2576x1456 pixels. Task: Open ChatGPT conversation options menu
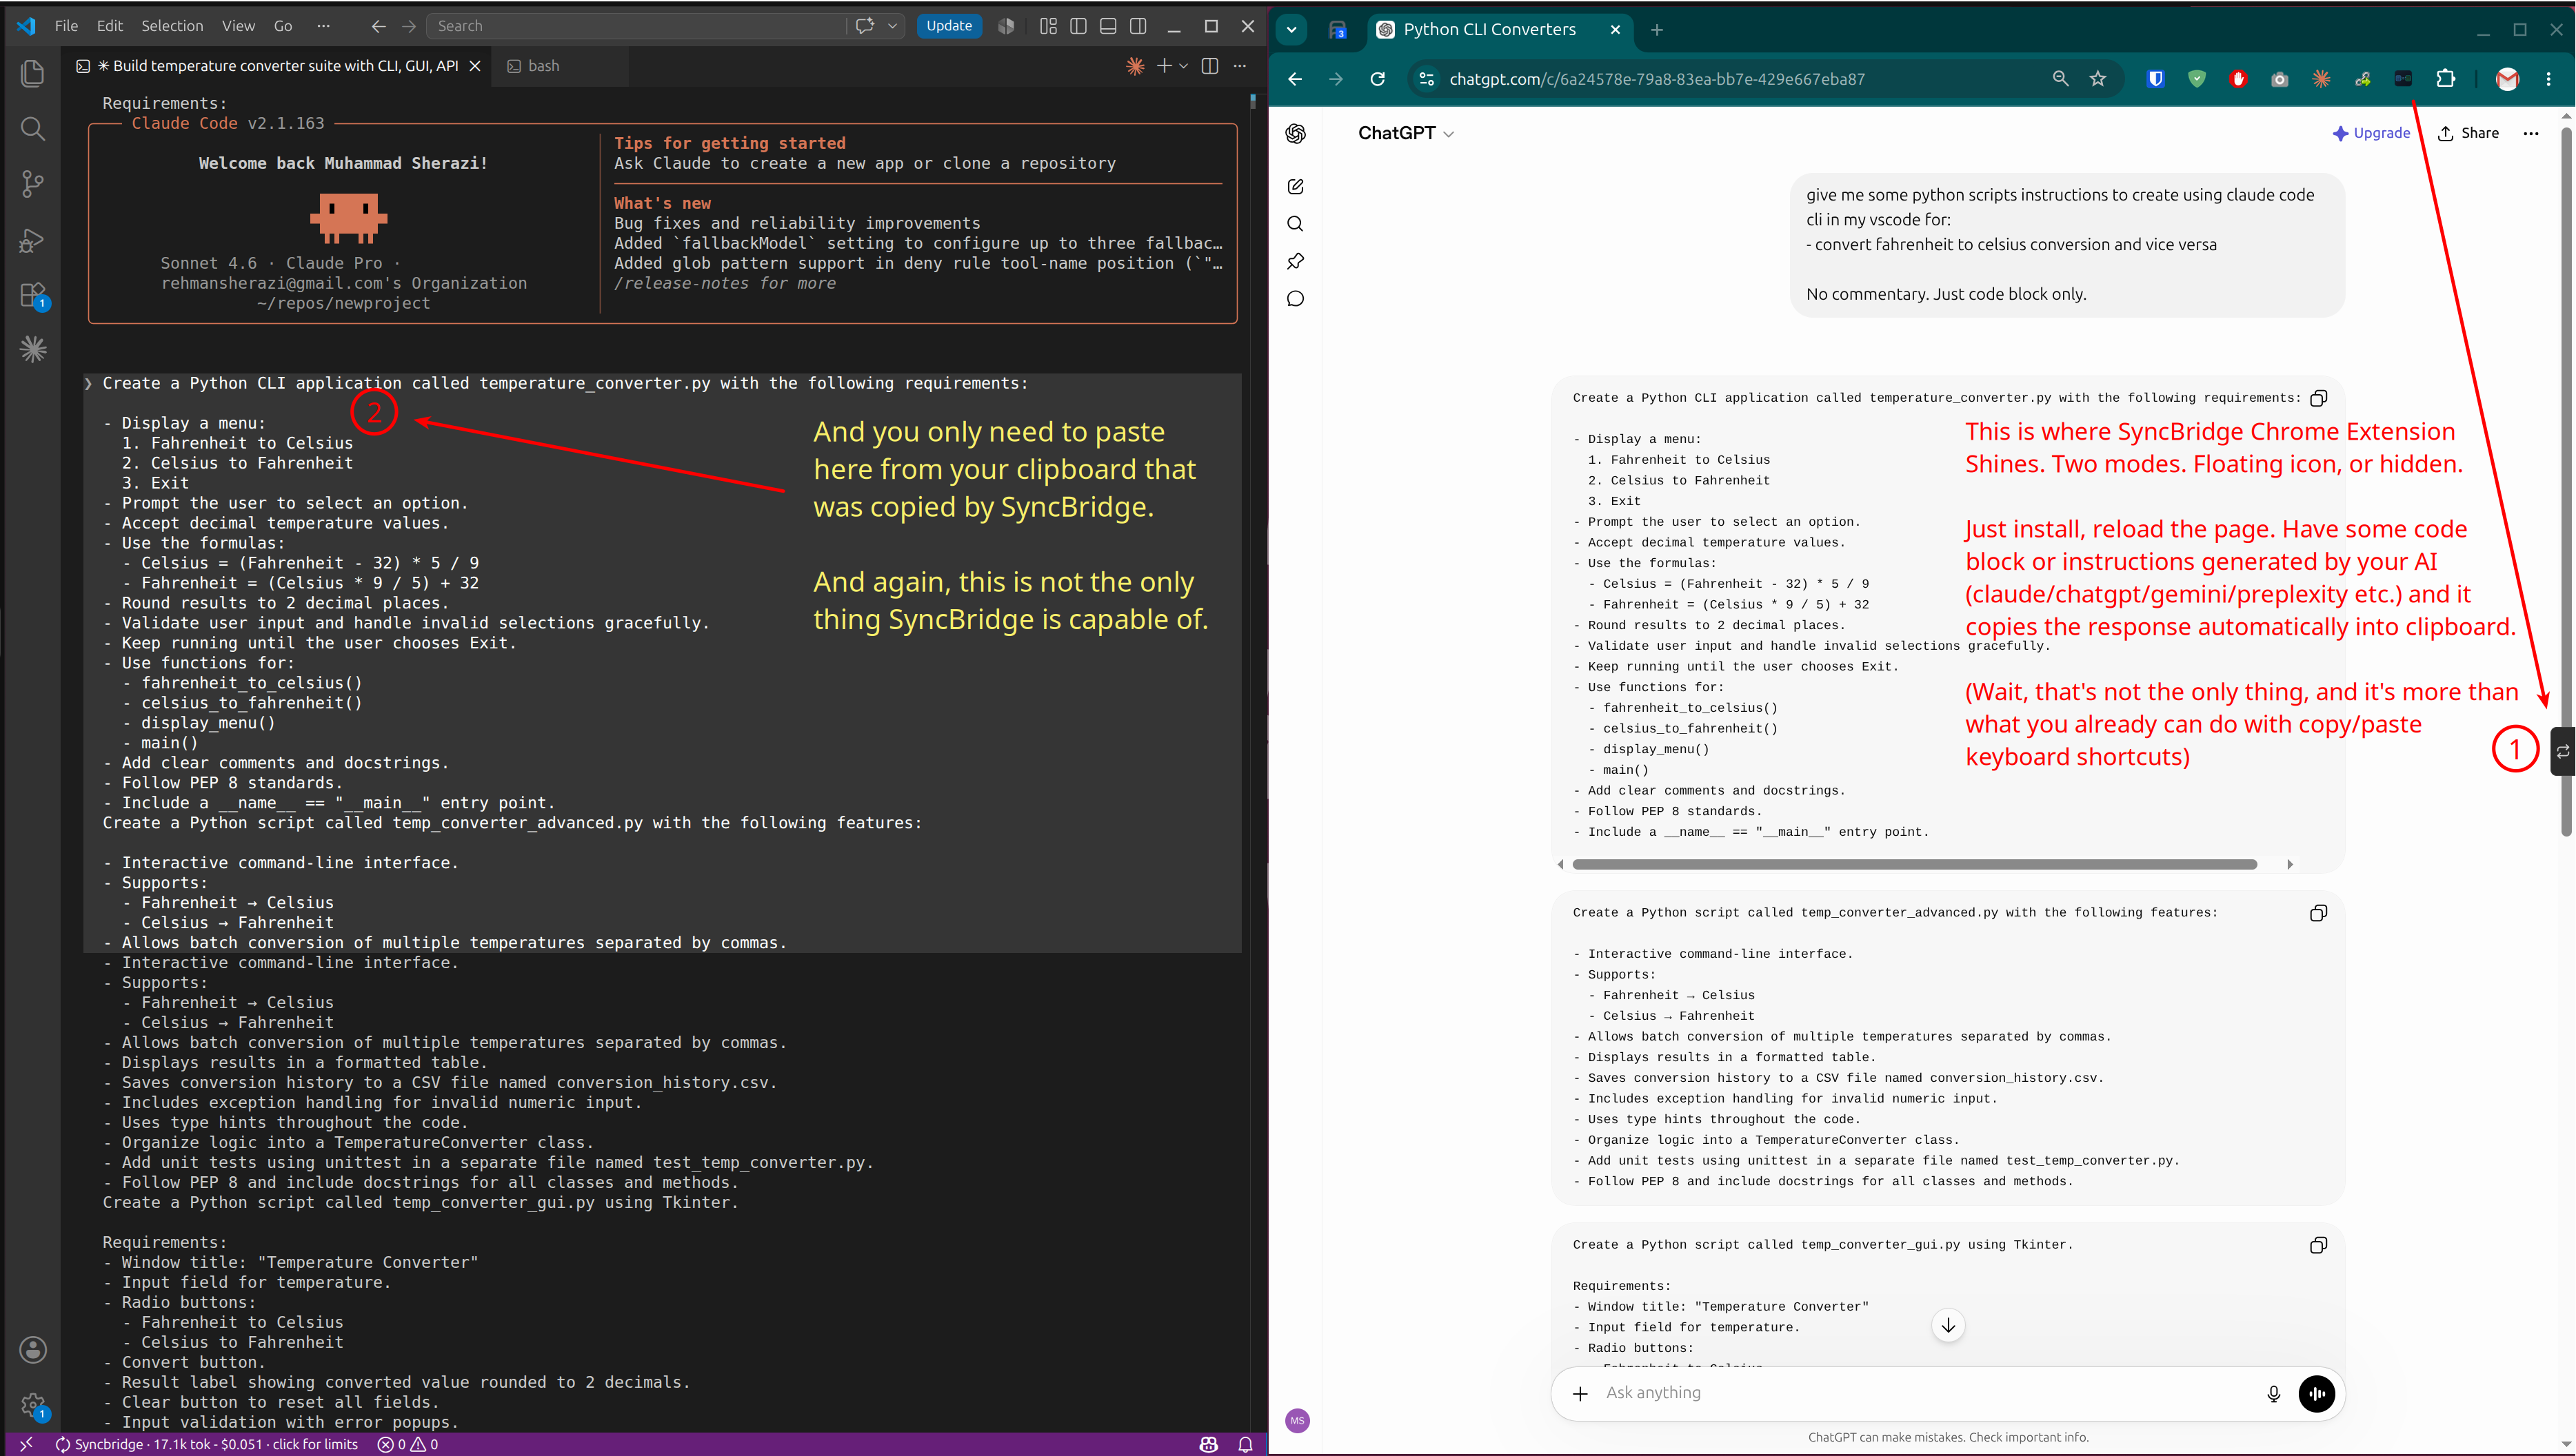point(2530,133)
